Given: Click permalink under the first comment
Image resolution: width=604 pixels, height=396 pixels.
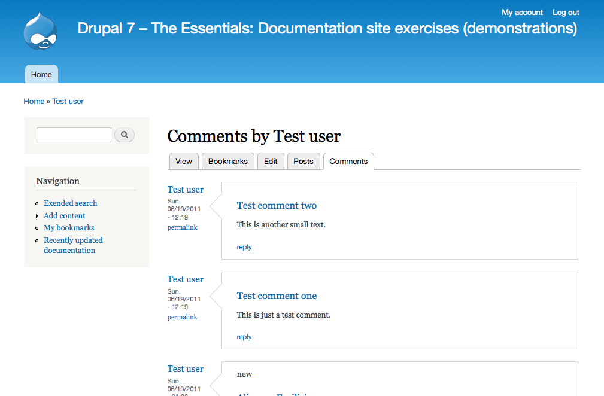Looking at the screenshot, I should tap(182, 227).
